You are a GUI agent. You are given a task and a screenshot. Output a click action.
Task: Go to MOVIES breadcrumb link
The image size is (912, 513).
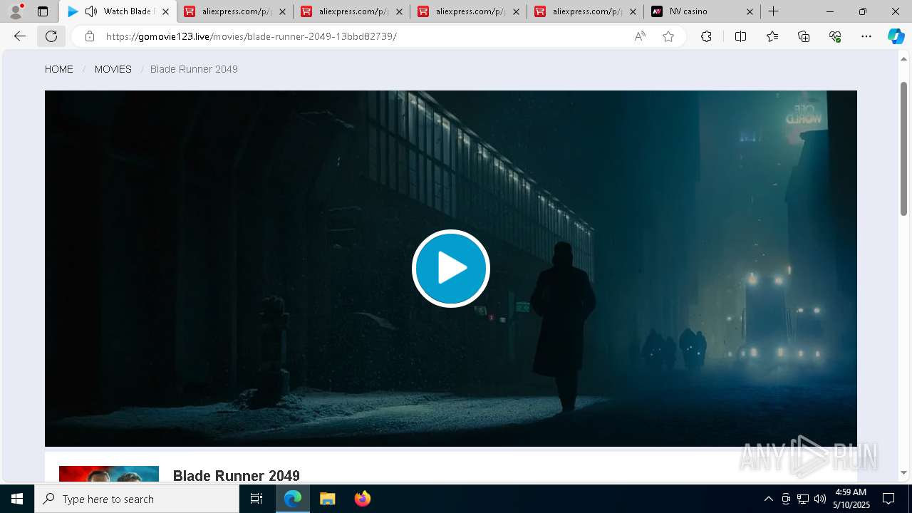click(113, 69)
